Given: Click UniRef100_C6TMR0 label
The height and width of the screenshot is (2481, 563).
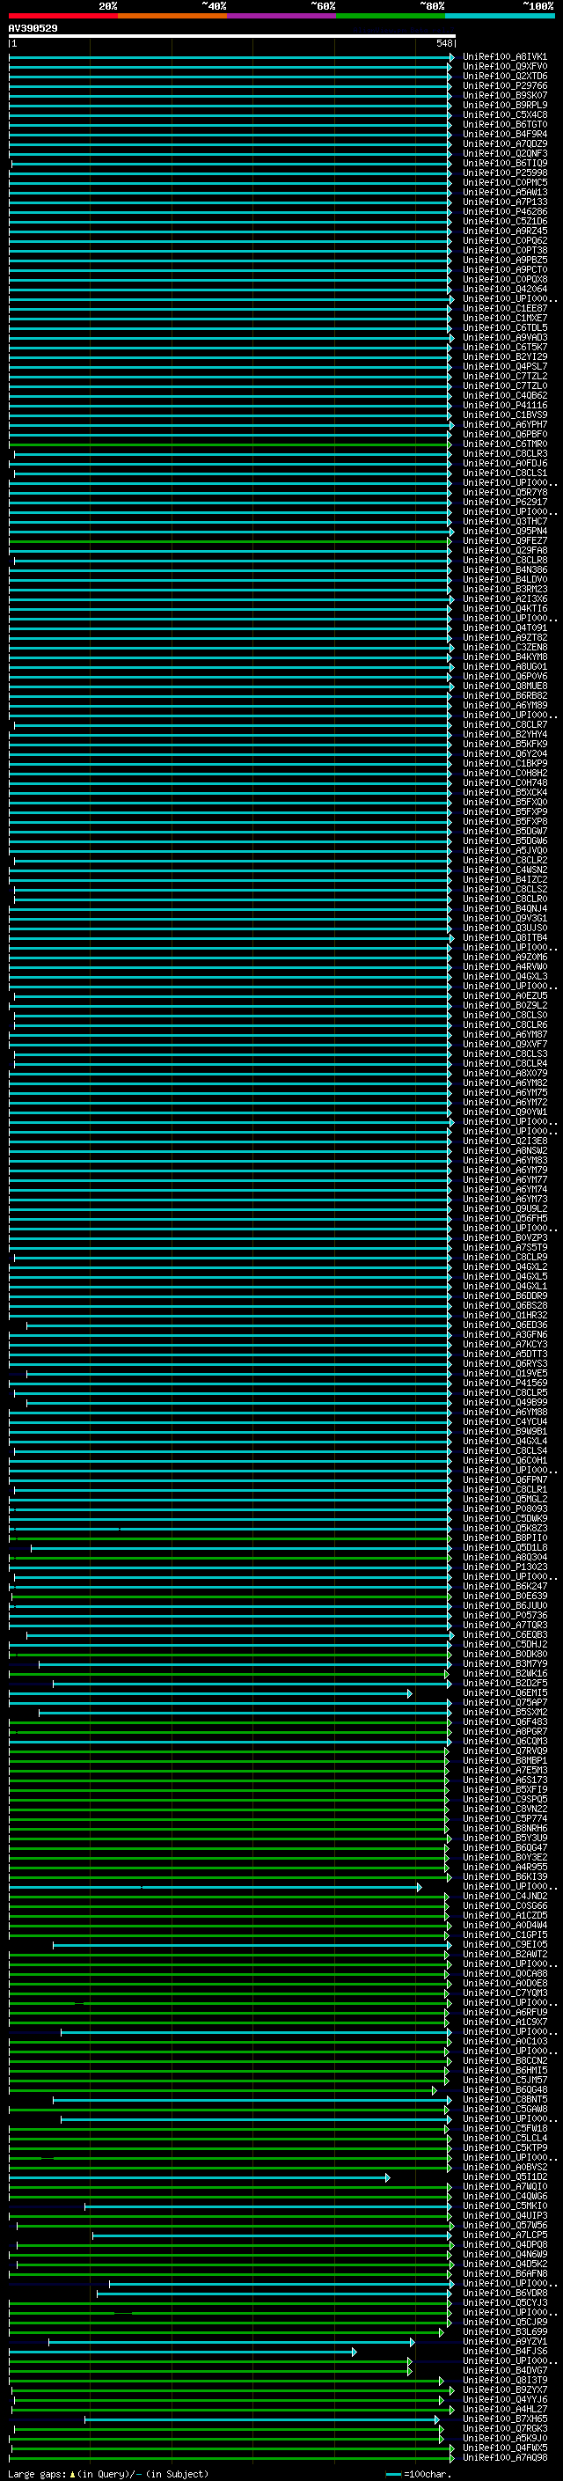Looking at the screenshot, I should [504, 444].
